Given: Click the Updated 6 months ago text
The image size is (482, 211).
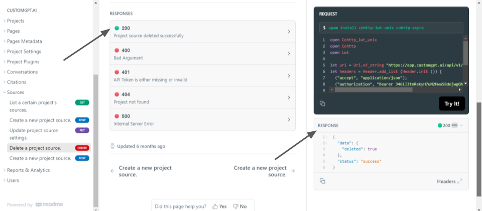Looking at the screenshot, I should 141,146.
